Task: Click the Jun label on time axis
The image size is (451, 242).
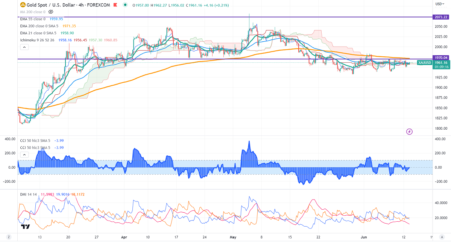Action: [x=364, y=237]
